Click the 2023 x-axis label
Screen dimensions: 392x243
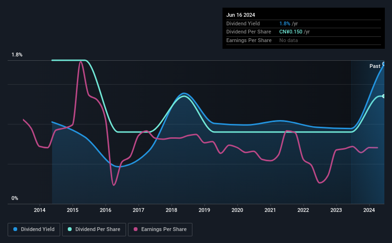pos(336,210)
